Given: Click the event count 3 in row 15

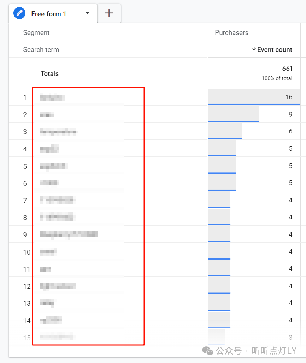Looking at the screenshot, I should [290, 338].
